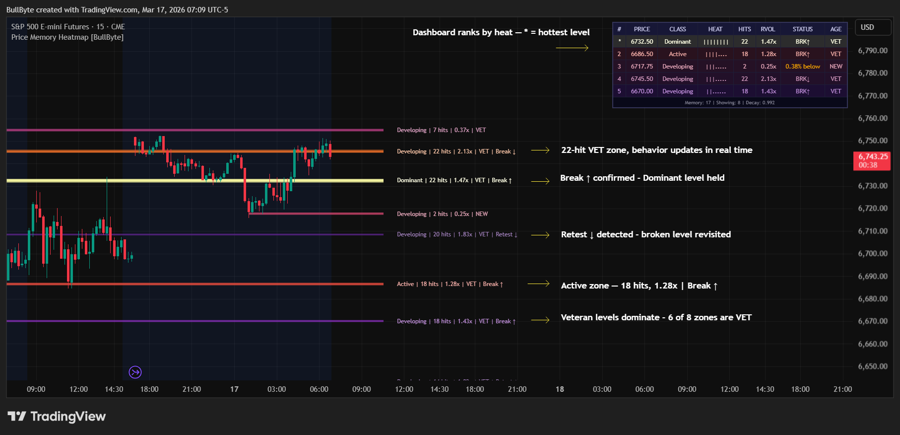Screen dimensions: 900x435
Task: Click the CLASS column header in the dashboard
Action: [x=677, y=29]
